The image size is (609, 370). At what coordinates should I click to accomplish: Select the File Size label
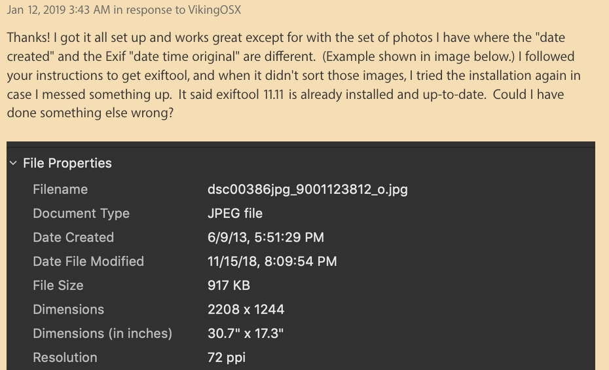pos(58,286)
